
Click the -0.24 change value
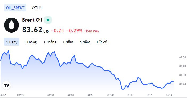(x=58, y=31)
